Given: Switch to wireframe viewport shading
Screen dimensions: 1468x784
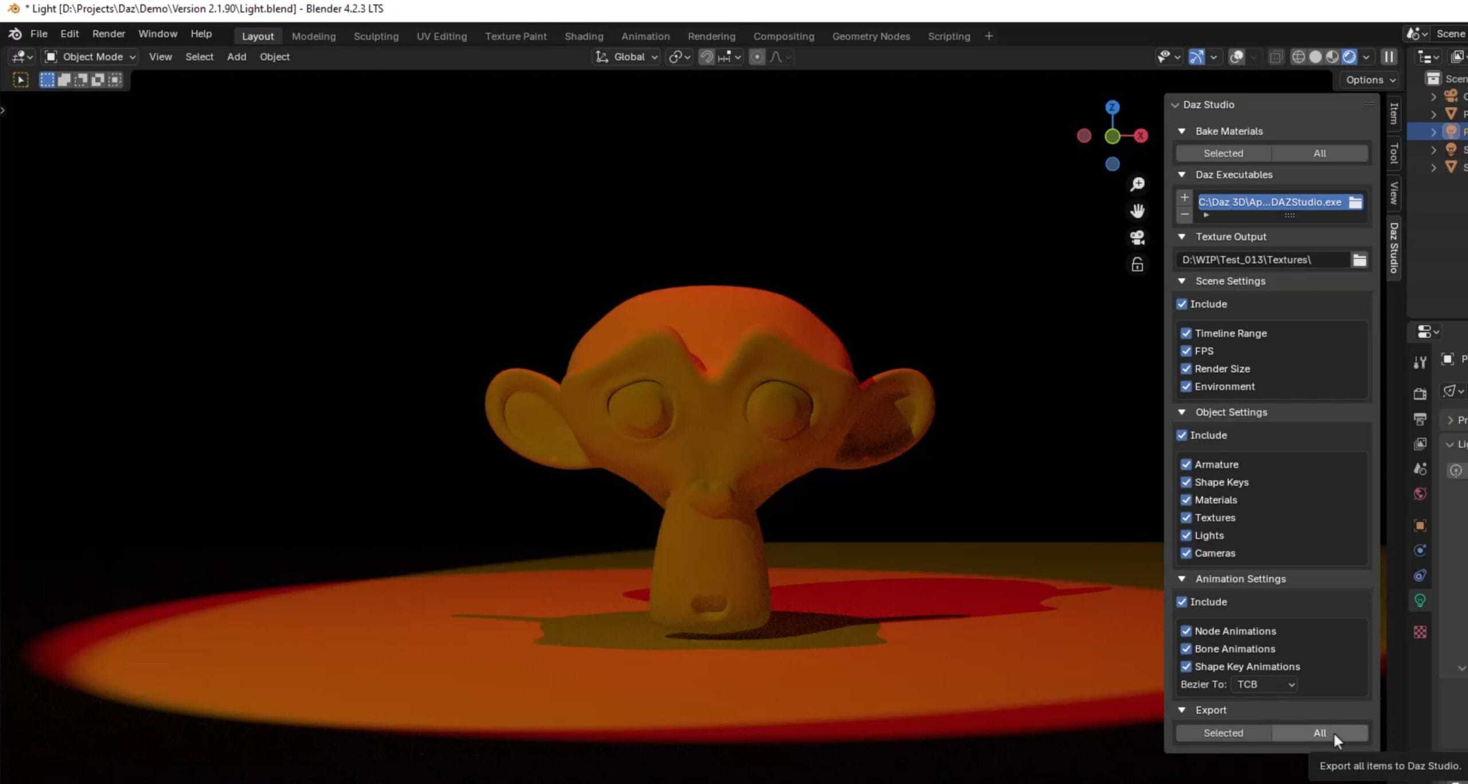Looking at the screenshot, I should (x=1298, y=57).
